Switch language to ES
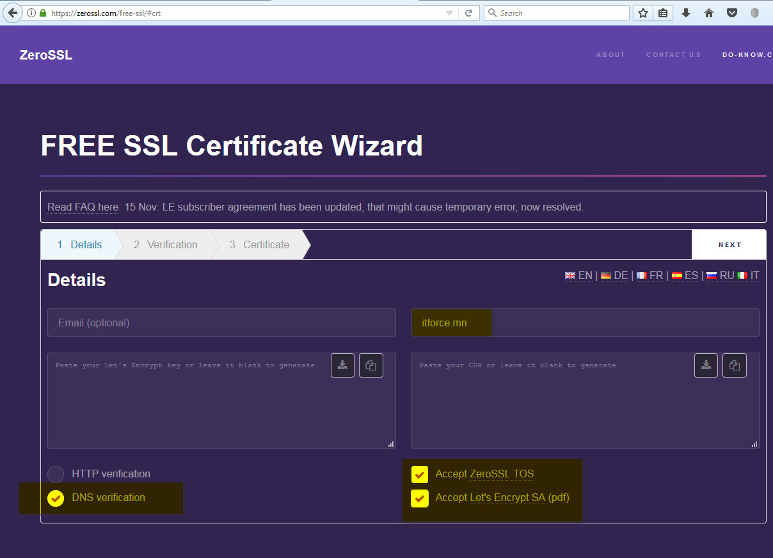Viewport: 773px width, 558px height. pyautogui.click(x=685, y=276)
